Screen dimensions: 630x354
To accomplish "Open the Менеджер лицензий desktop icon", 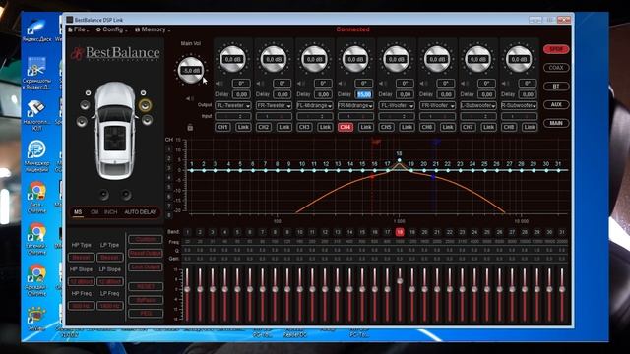I will [36, 155].
